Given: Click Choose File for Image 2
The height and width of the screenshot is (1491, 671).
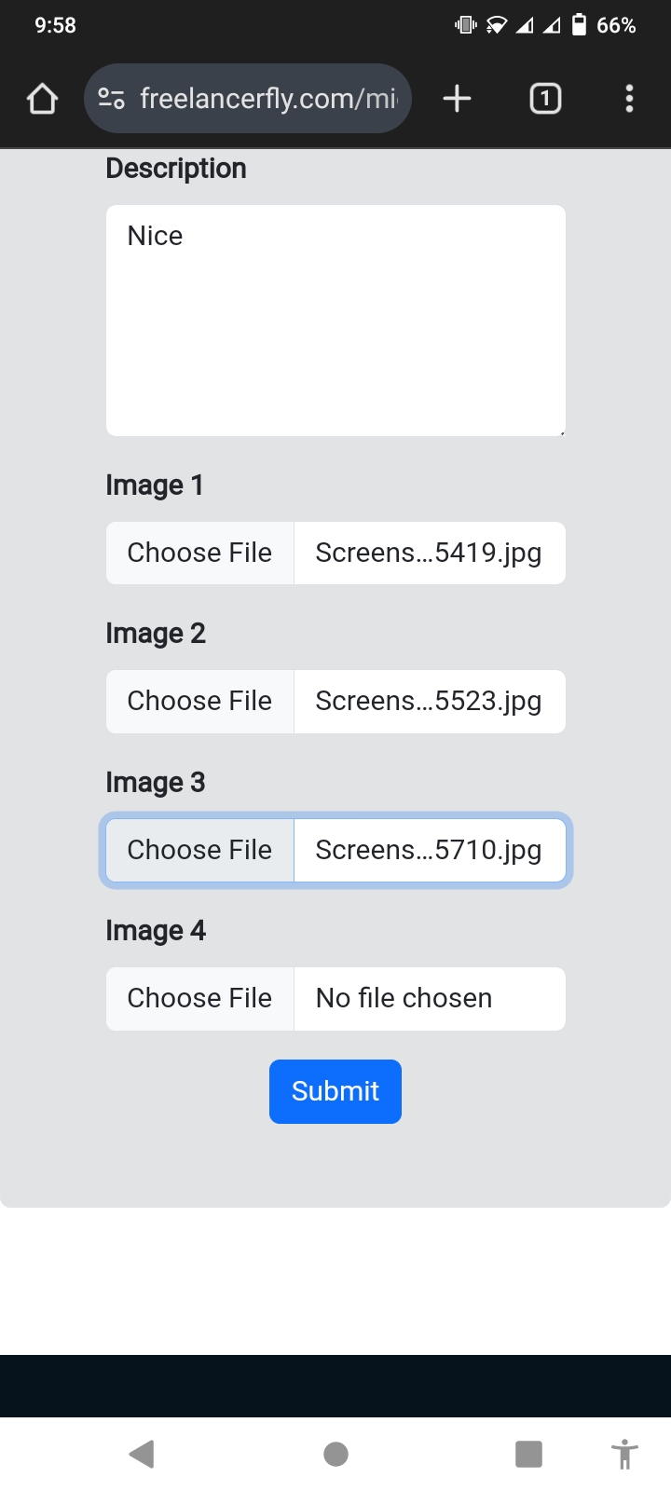Looking at the screenshot, I should (199, 702).
